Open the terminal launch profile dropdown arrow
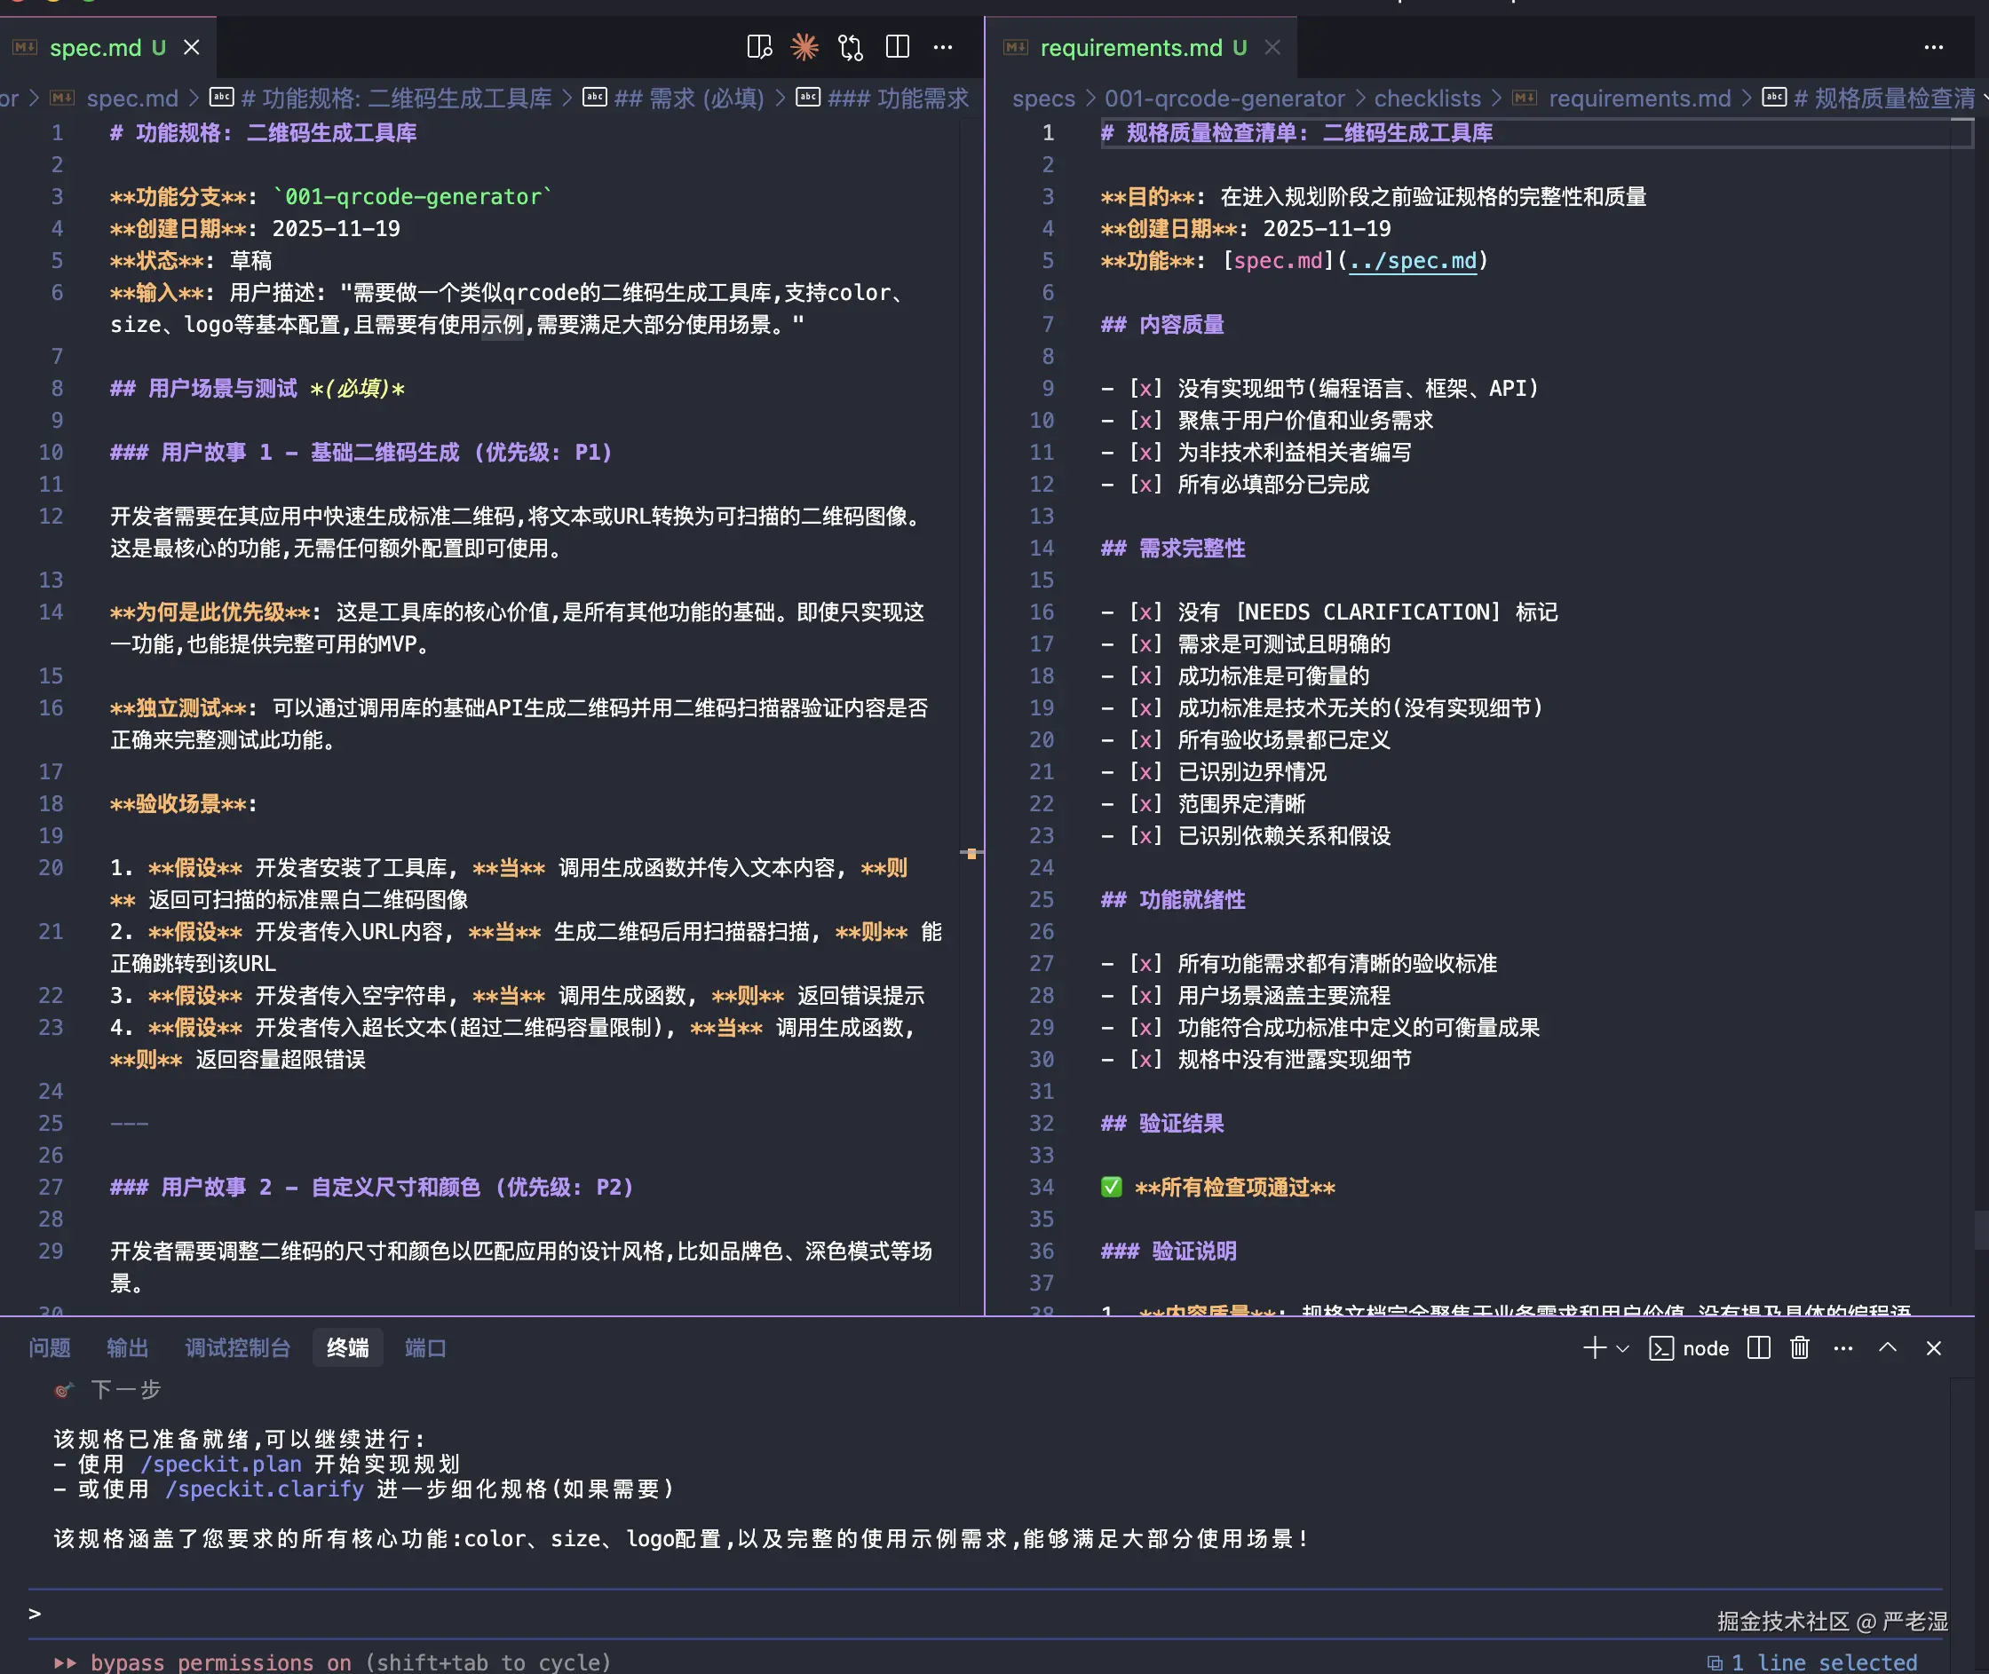Screen dimensions: 1989x1674 pyautogui.click(x=1622, y=1348)
